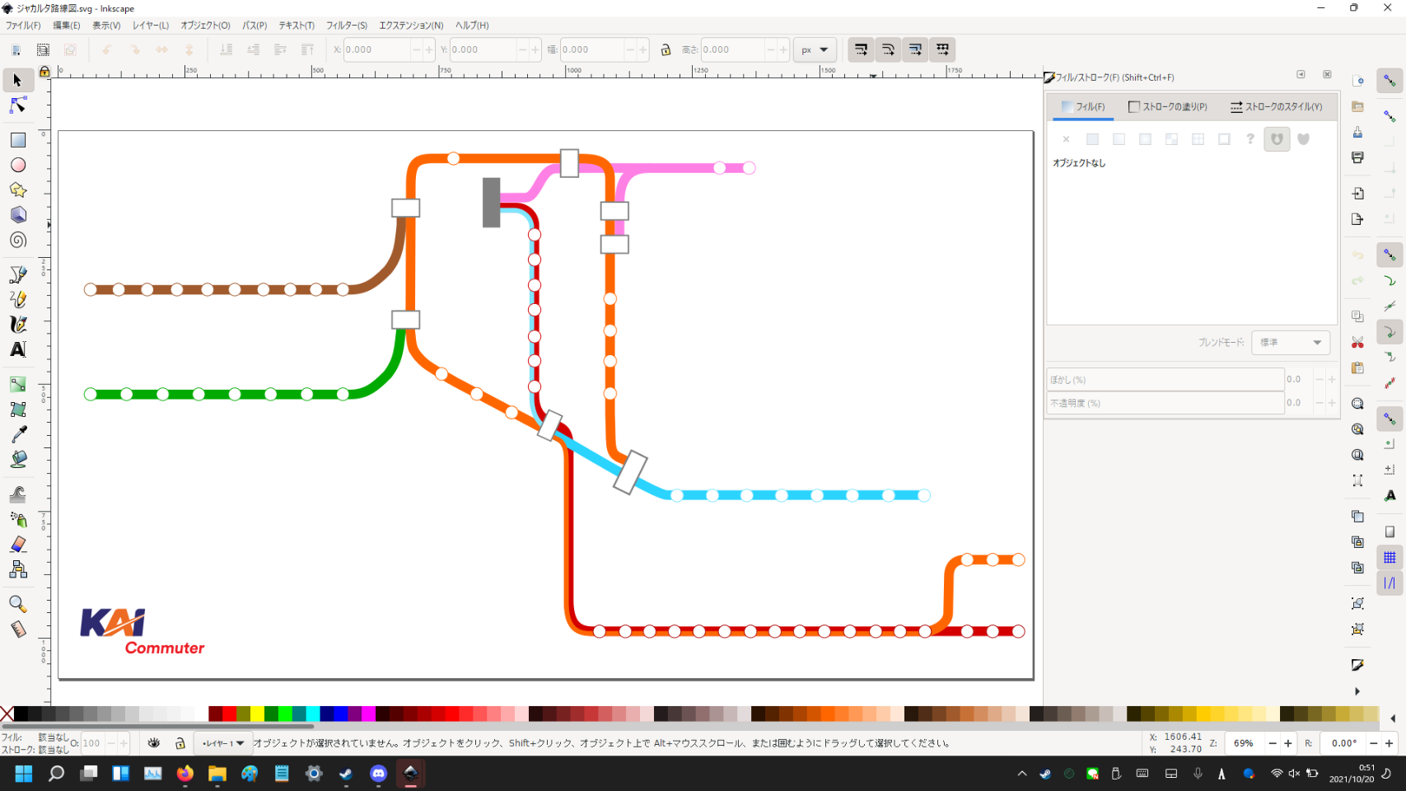Viewport: 1406px width, 791px height.
Task: Select the Zoom magnifier tool
Action: (x=17, y=604)
